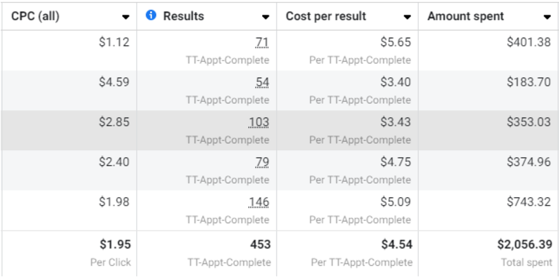Screen dimensions: 559x277
Task: Expand the Amount spent column dropdown arrow
Action: [x=548, y=17]
